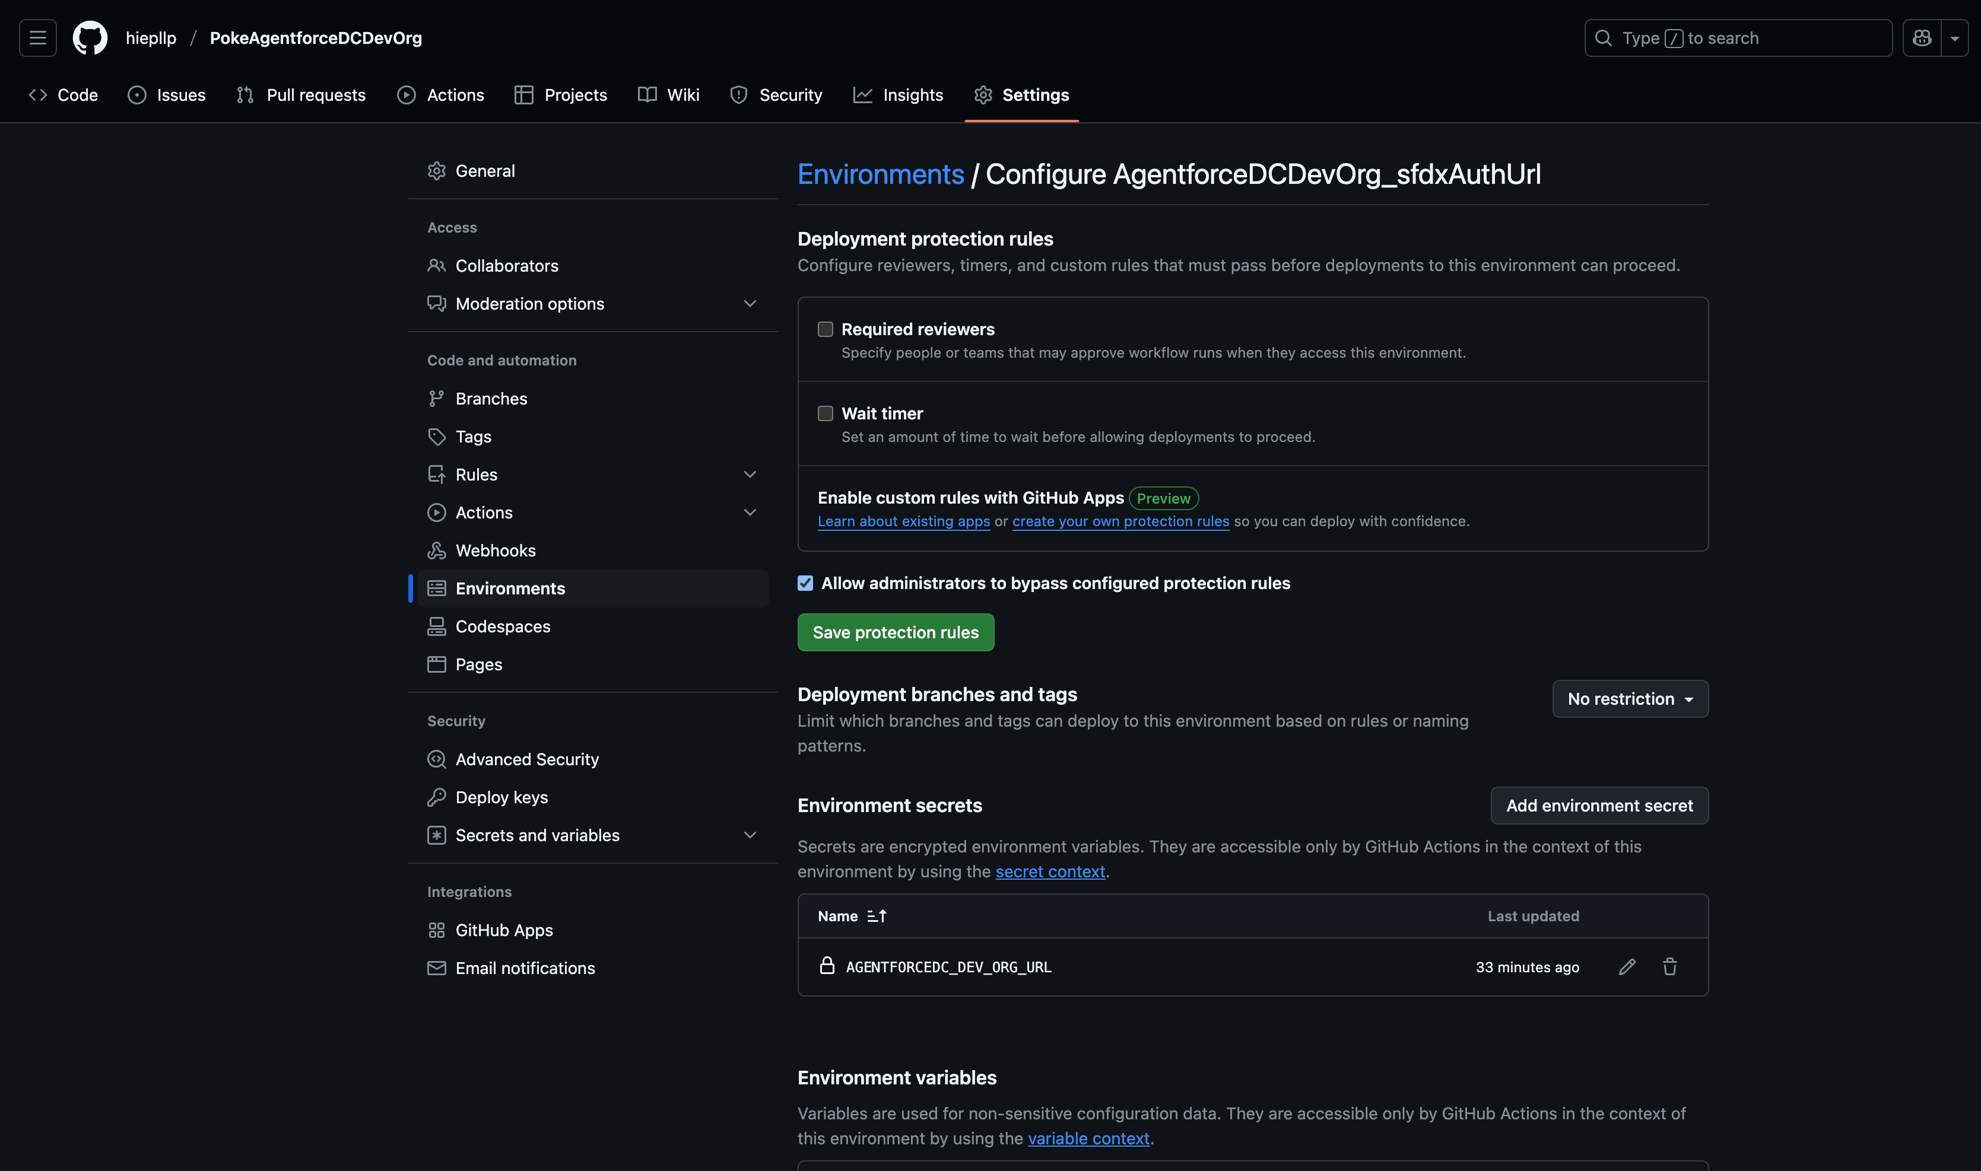Open the GitHub home icon
The height and width of the screenshot is (1171, 1981).
(x=89, y=37)
